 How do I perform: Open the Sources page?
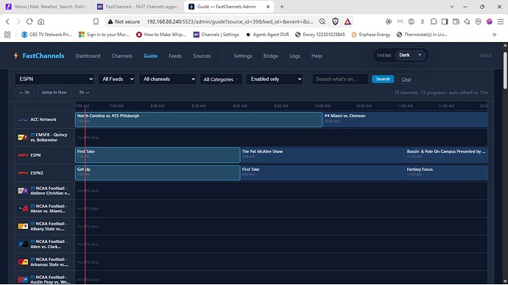202,56
